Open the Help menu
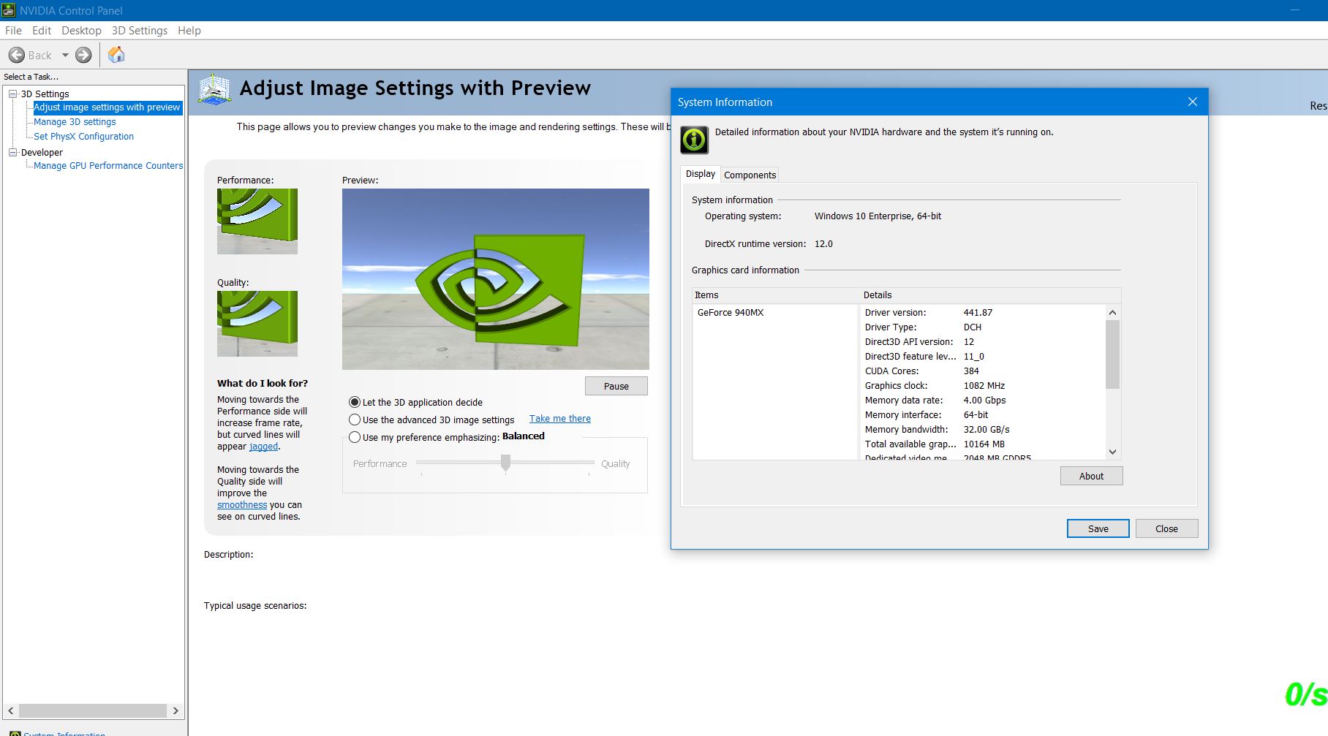1328x736 pixels. pyautogui.click(x=189, y=31)
